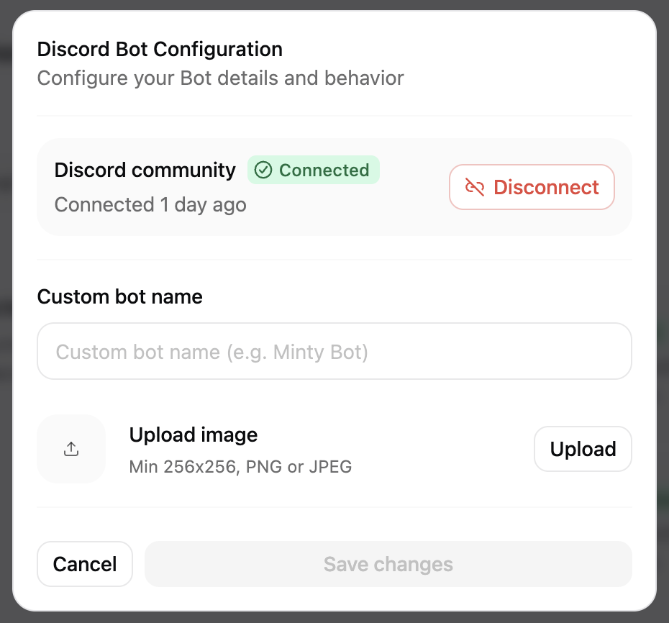Click the broken-link icon inside the Disconnect button
669x623 pixels.
(x=474, y=187)
